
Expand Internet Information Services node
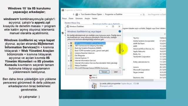click(x=69, y=61)
